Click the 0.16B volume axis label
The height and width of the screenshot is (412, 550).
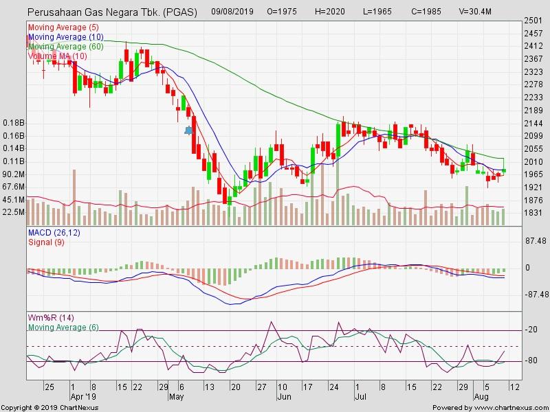click(x=14, y=136)
